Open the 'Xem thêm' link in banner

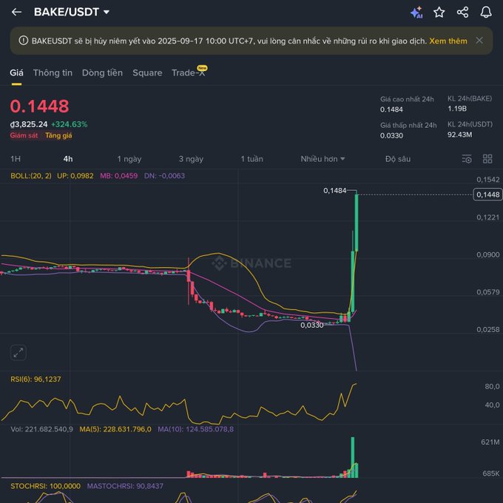coord(448,41)
